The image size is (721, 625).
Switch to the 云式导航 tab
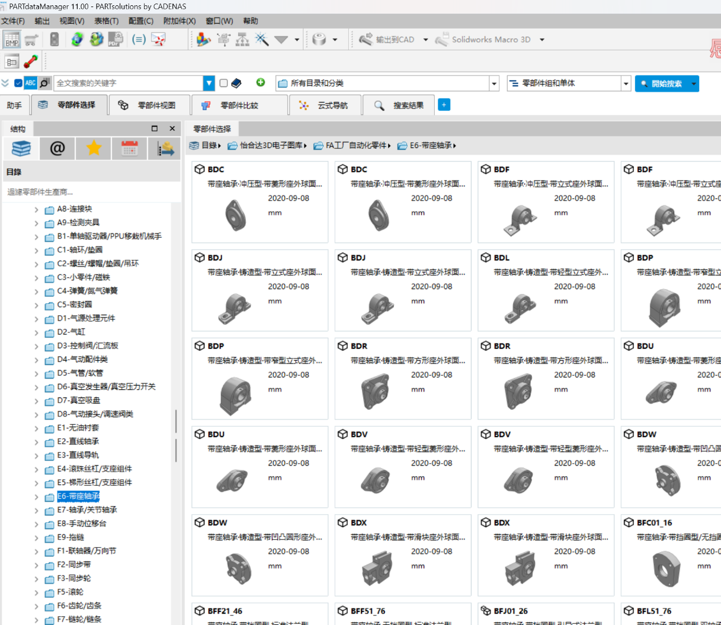click(325, 105)
